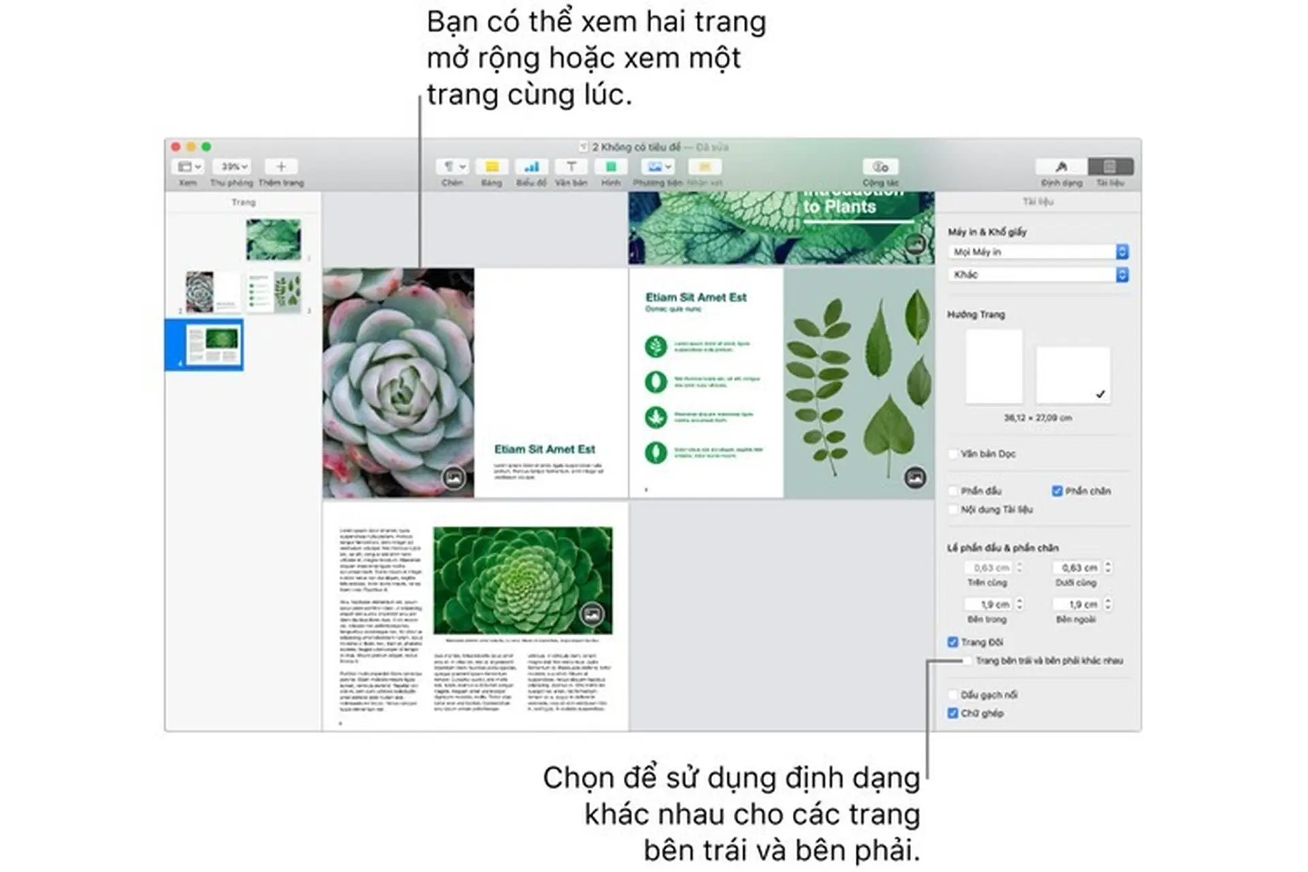1308x872 pixels.
Task: Open the Khác paper size dropdown
Action: coord(1038,275)
